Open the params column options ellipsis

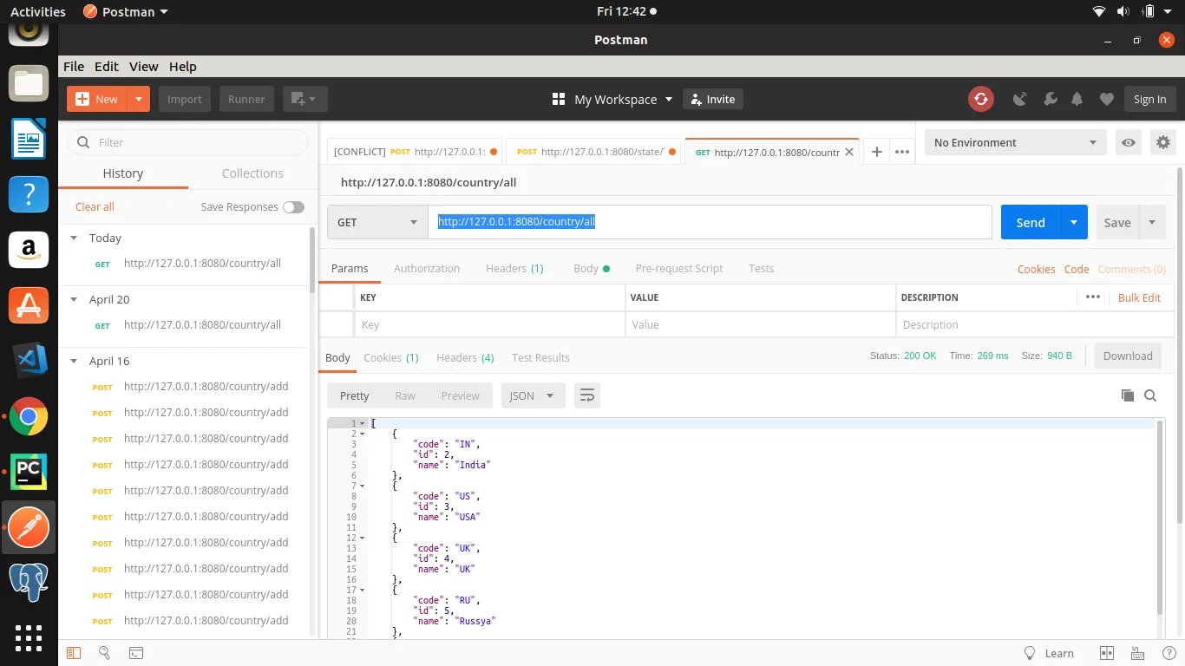(1092, 297)
